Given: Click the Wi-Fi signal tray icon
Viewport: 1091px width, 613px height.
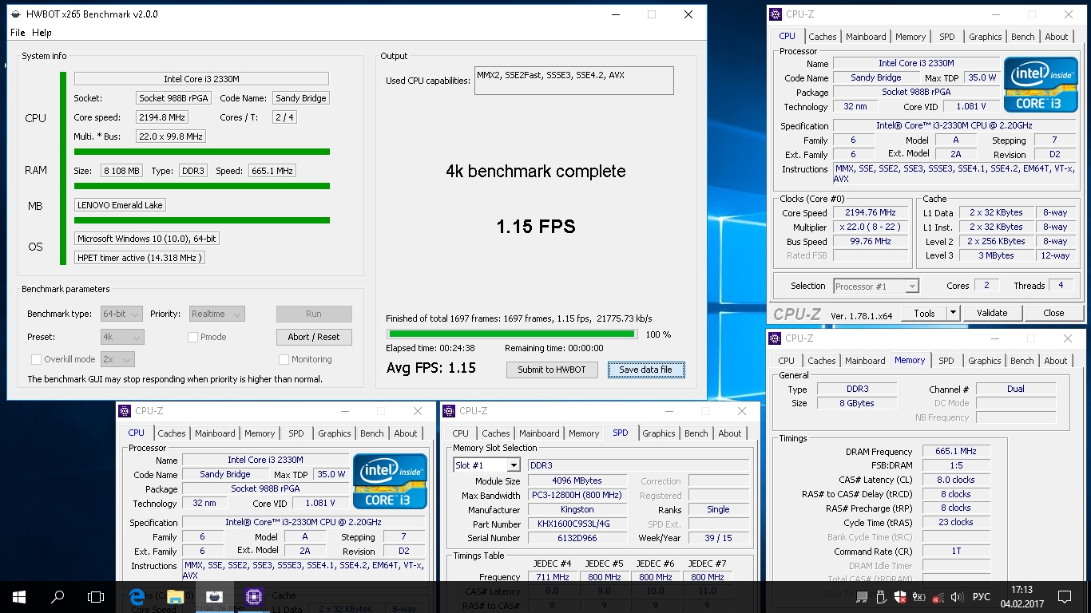Looking at the screenshot, I should tap(937, 596).
